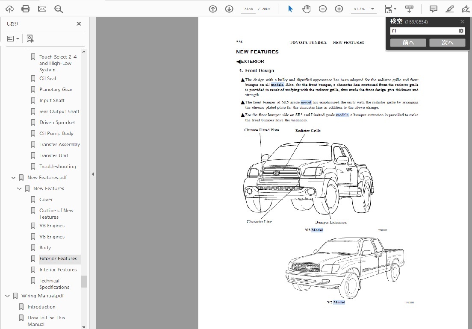Click the search text input field

(424, 31)
